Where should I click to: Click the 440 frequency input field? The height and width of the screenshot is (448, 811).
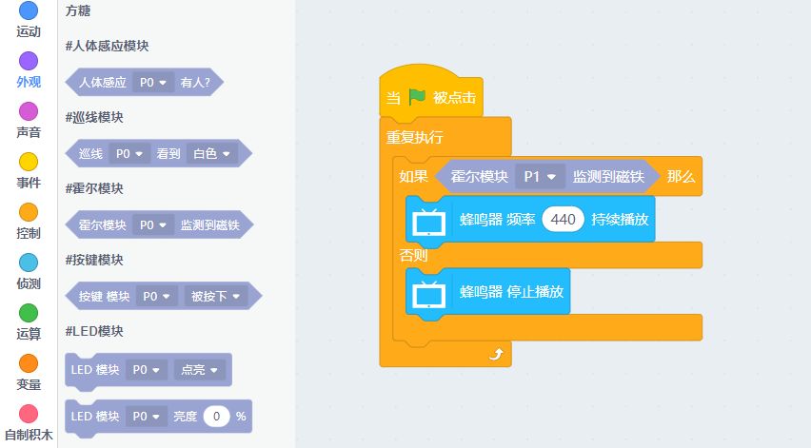point(563,220)
